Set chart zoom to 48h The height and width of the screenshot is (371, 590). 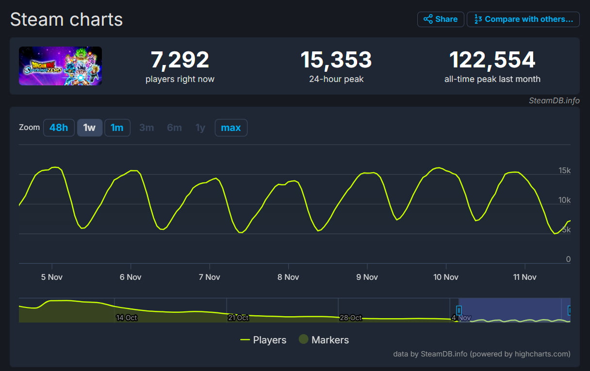[59, 128]
